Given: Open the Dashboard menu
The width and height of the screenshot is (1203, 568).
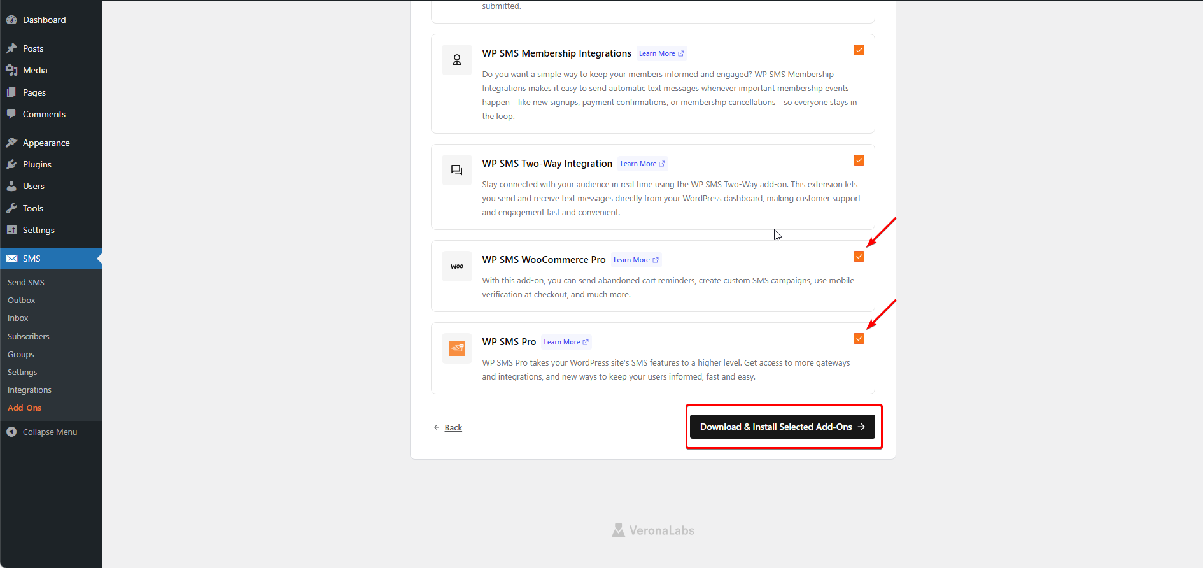Looking at the screenshot, I should tap(51, 20).
